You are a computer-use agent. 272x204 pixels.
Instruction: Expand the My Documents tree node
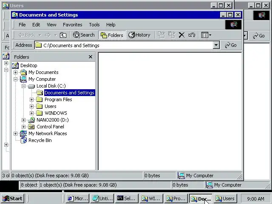point(15,72)
